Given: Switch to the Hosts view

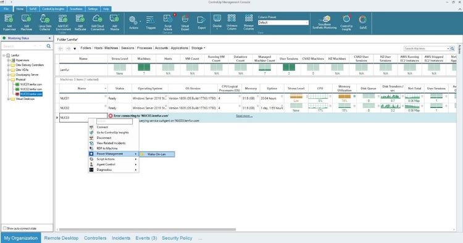Looking at the screenshot, I should tap(98, 47).
